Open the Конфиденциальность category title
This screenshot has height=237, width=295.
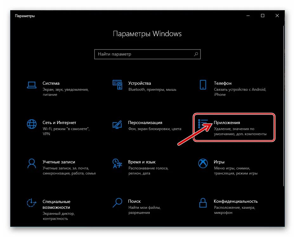tap(236, 201)
